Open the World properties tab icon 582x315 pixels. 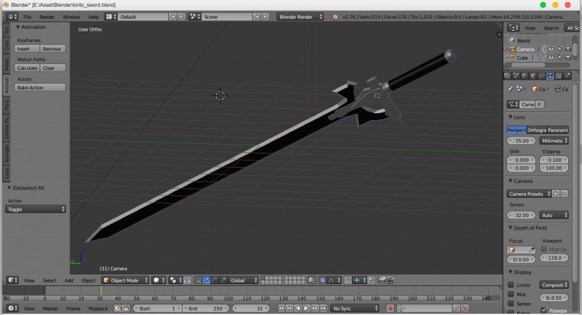coord(525,76)
